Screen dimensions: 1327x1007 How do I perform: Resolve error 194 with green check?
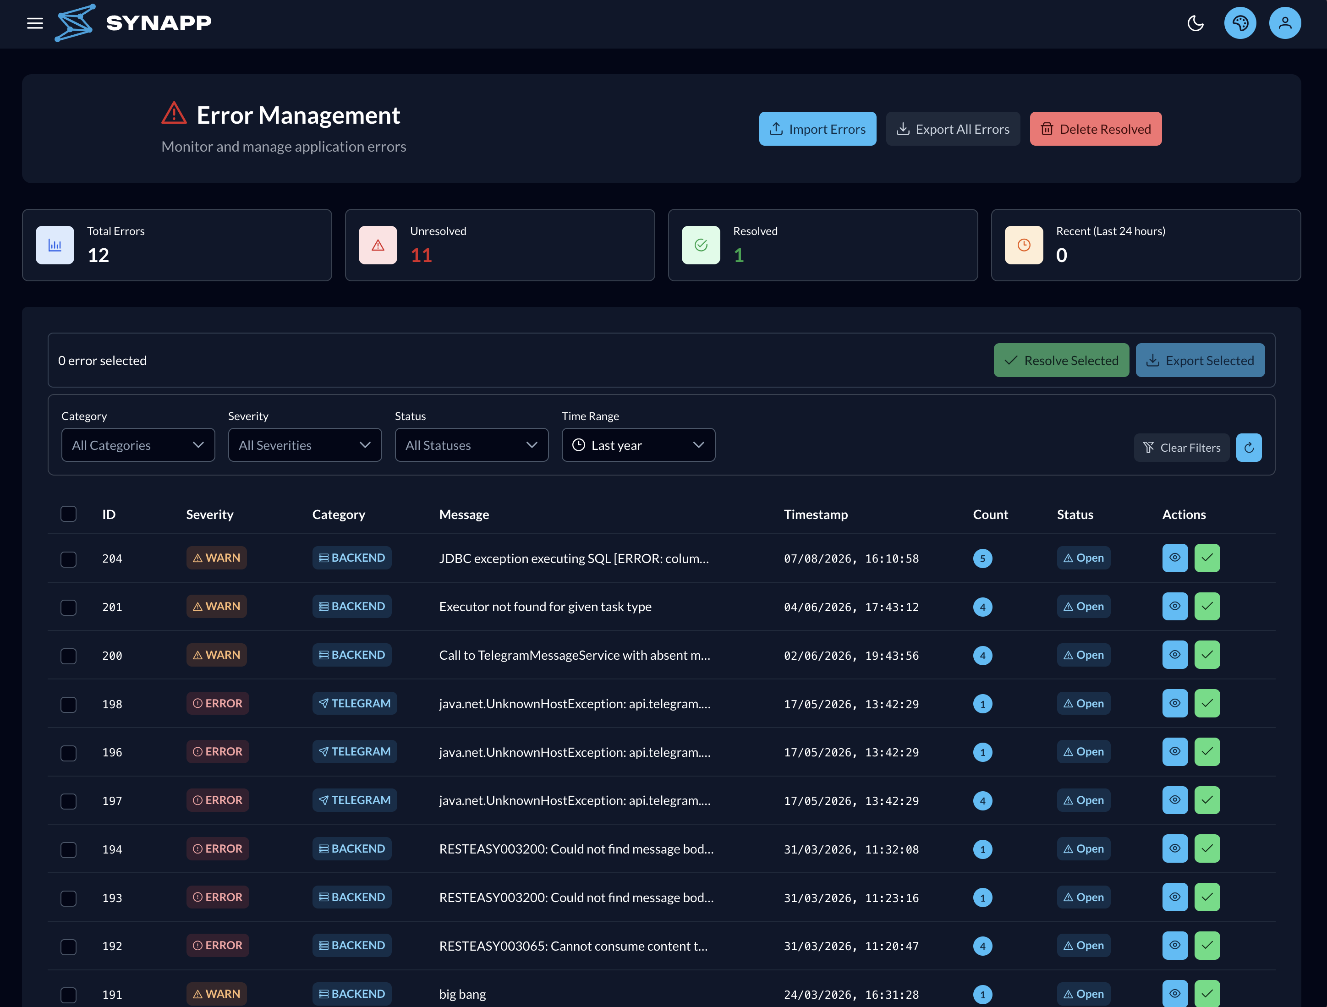click(1206, 848)
